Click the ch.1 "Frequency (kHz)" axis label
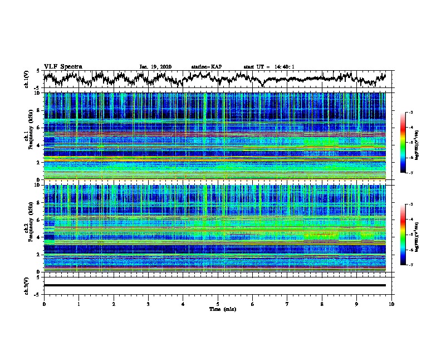This screenshot has width=441, height=341. (31, 129)
